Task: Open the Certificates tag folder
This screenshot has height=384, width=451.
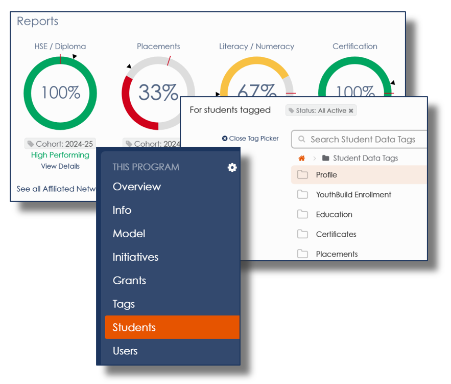Action: click(359, 234)
